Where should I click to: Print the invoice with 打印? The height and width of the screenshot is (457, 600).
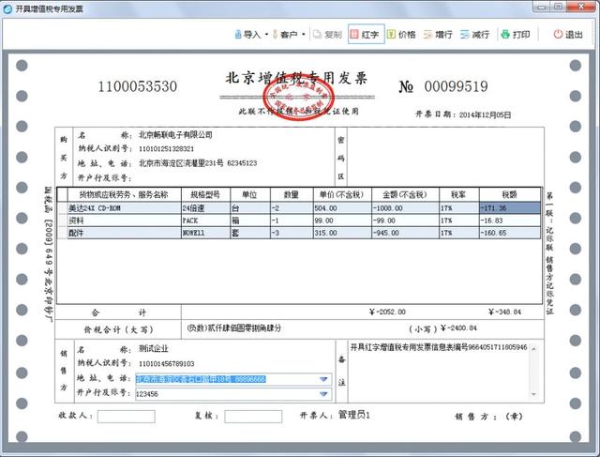[x=516, y=35]
